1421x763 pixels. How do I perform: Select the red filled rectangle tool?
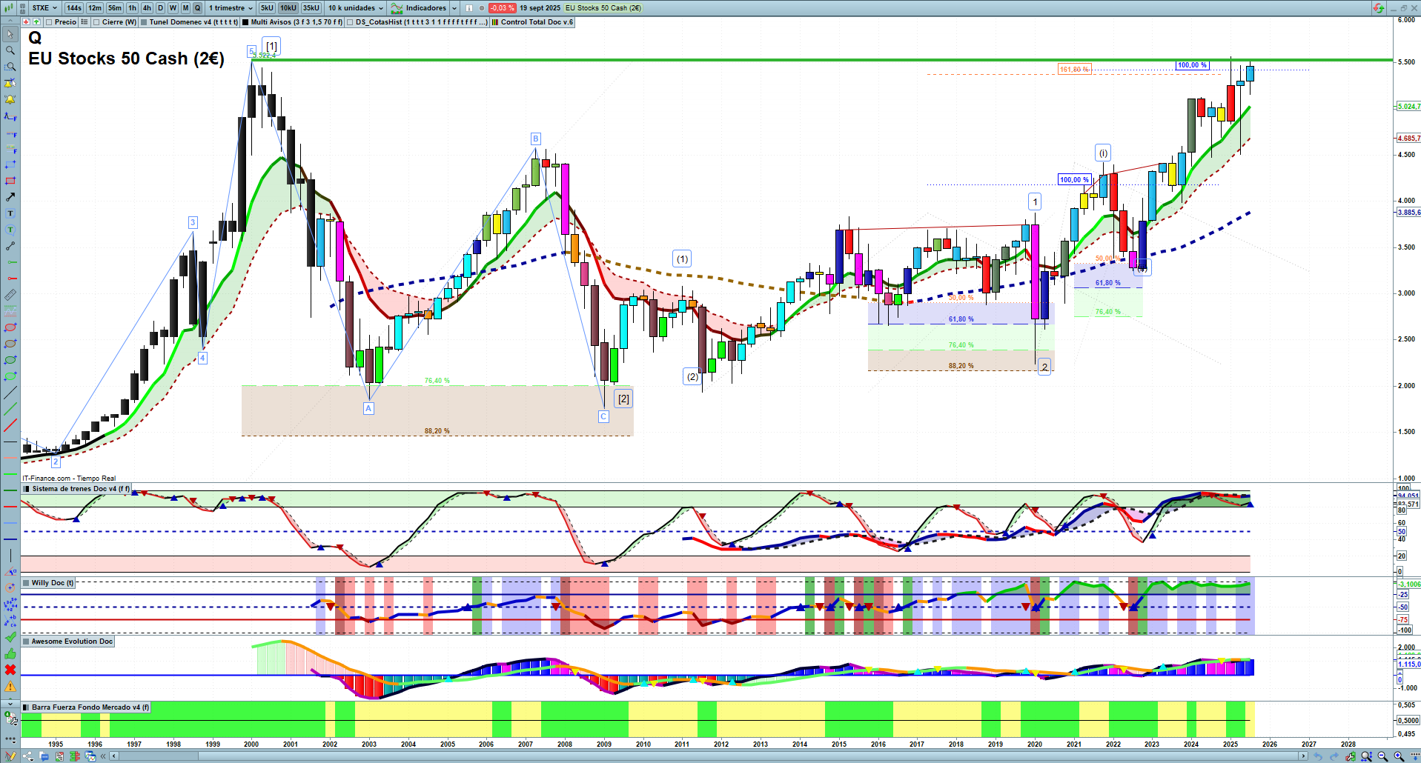pos(10,181)
